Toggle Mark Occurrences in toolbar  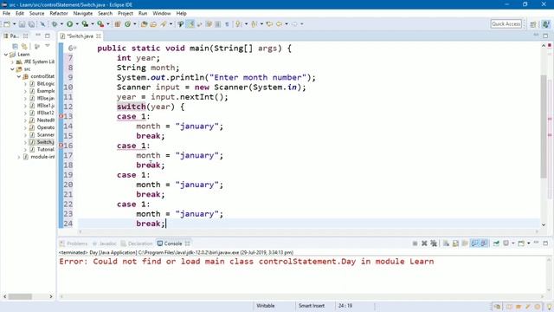coord(190,23)
